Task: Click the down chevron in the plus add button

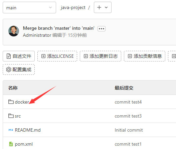Action: click(106, 8)
